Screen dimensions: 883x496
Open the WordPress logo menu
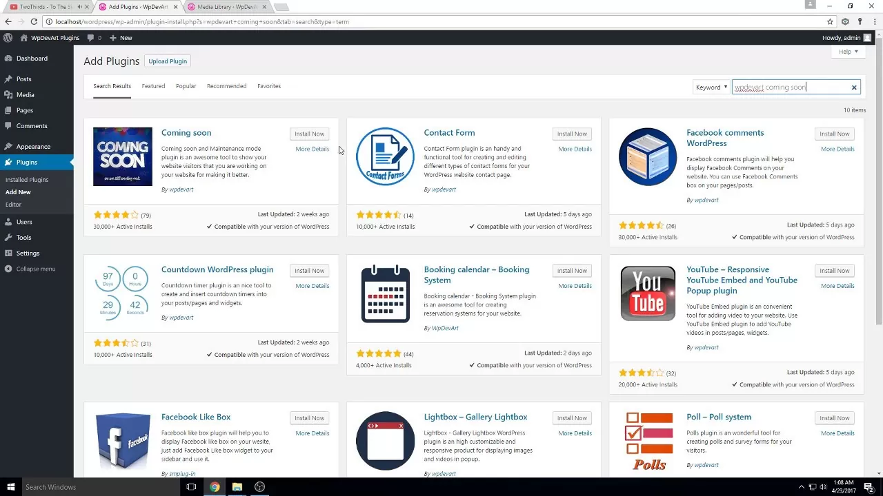tap(8, 38)
